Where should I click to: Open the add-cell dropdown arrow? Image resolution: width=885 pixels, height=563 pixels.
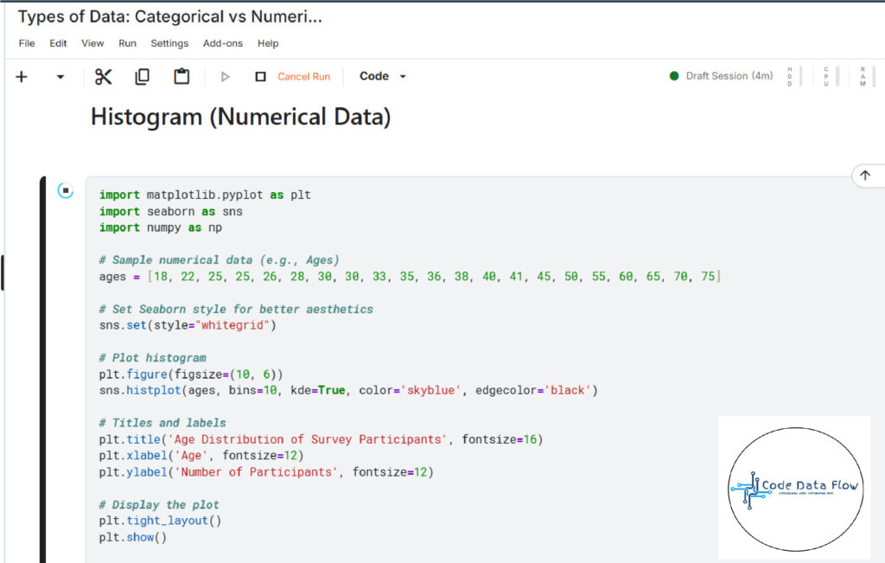[x=60, y=77]
